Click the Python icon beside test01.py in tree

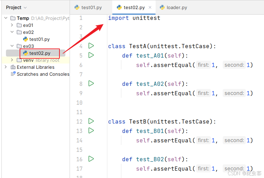point(26,39)
